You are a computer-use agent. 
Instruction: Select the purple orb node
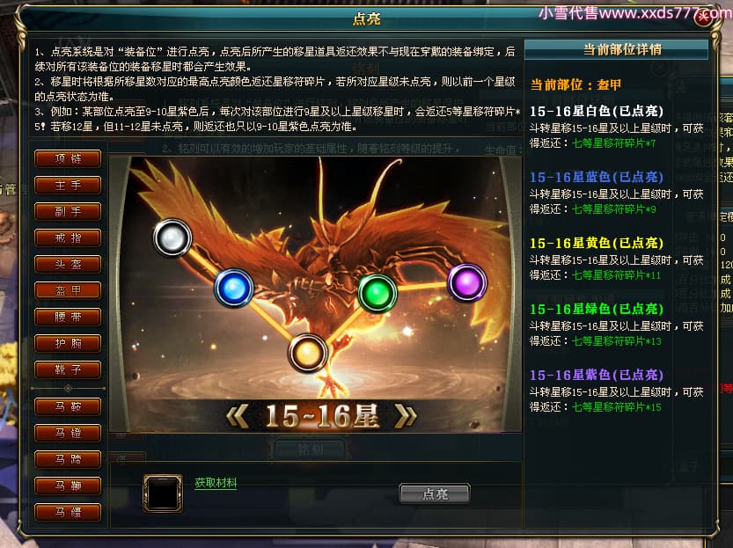coord(467,282)
